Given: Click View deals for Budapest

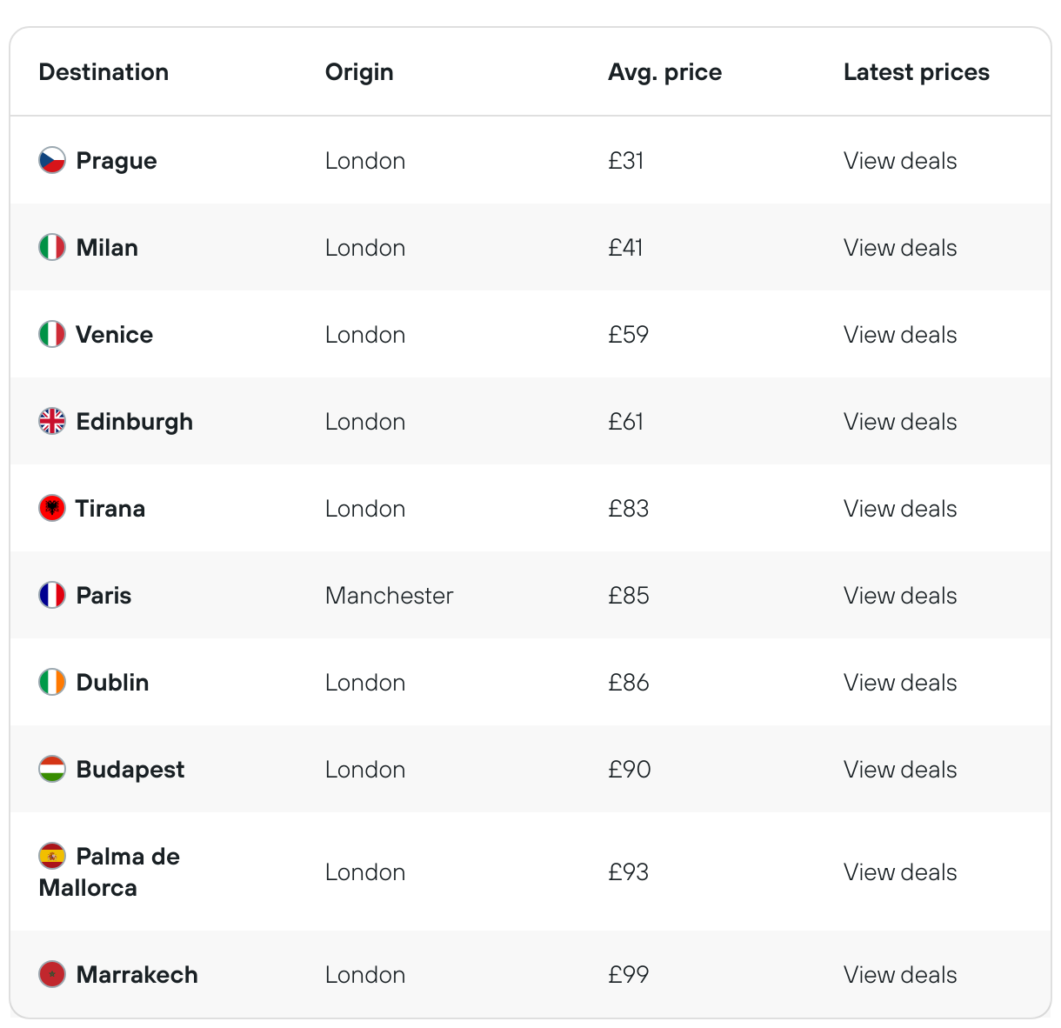Looking at the screenshot, I should [x=900, y=770].
